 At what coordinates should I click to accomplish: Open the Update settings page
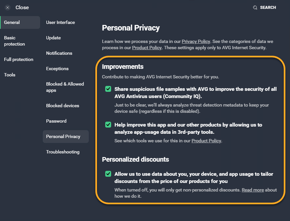point(53,38)
